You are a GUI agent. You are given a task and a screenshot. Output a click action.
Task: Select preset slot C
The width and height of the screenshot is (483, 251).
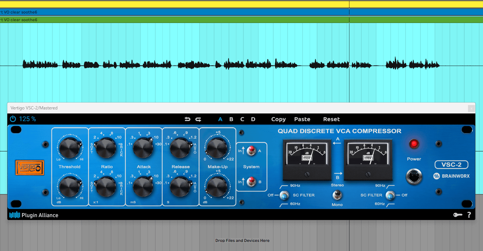[x=242, y=119]
